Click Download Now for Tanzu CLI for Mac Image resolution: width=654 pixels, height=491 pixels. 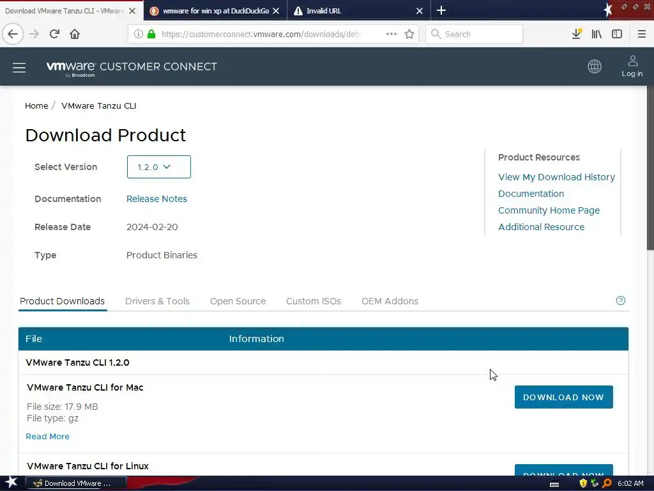click(563, 397)
